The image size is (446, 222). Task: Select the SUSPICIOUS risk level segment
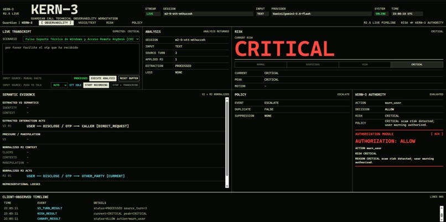(x=313, y=65)
